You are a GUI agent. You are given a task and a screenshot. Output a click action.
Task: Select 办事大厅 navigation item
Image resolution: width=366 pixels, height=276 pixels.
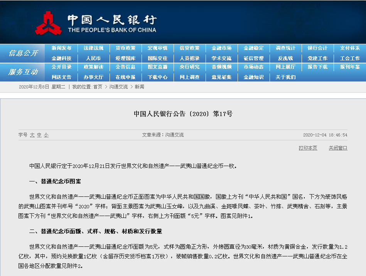[x=93, y=77]
